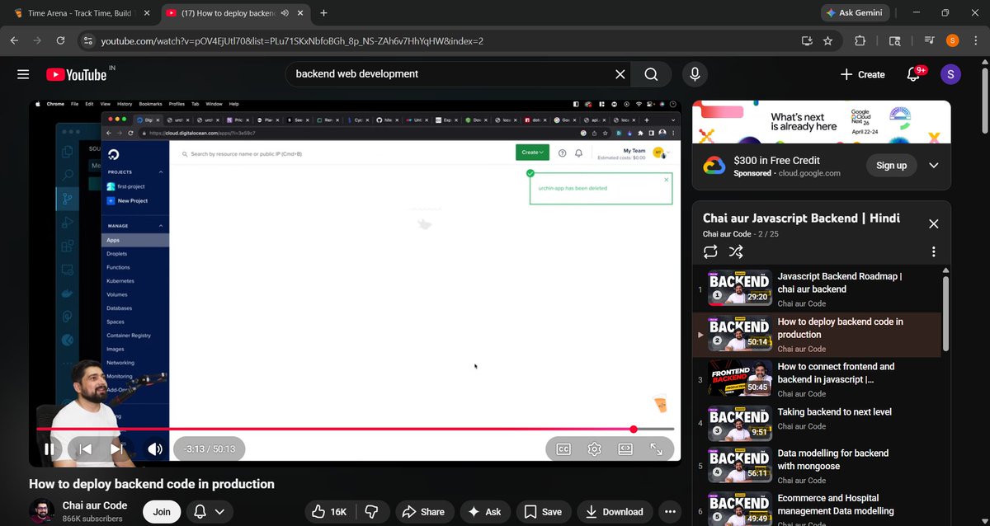The image size is (990, 526).
Task: Click the Share button
Action: point(424,512)
